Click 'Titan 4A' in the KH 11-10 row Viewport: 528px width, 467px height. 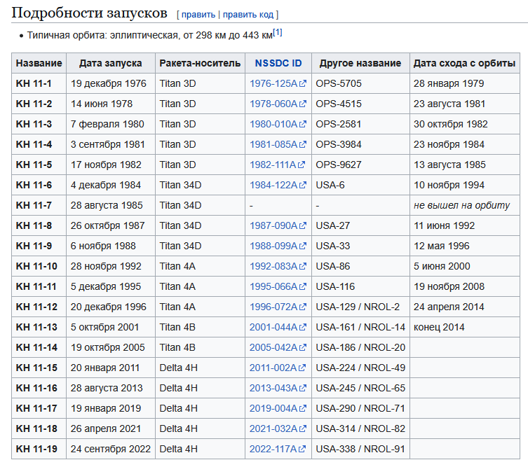[177, 266]
